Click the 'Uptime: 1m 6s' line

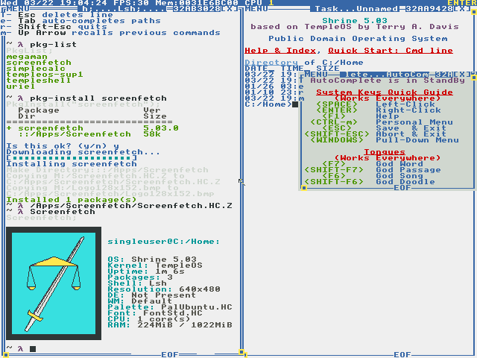pyautogui.click(x=146, y=271)
